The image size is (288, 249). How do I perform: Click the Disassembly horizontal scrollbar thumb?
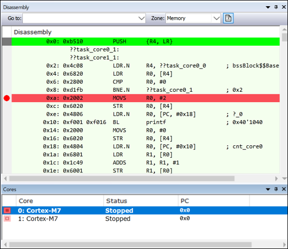tap(122, 178)
